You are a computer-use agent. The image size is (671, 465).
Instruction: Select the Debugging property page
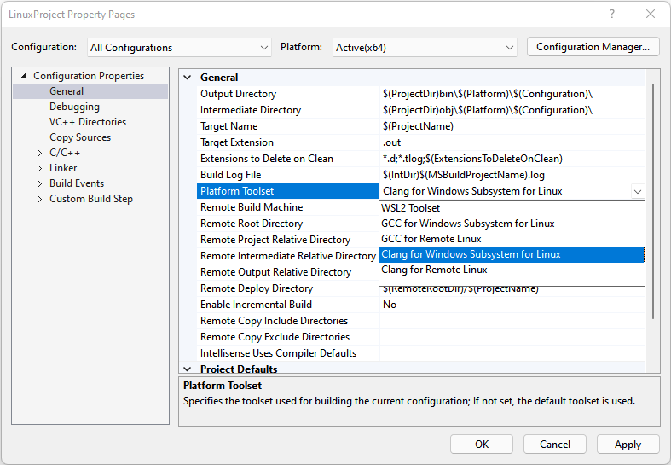pos(74,107)
